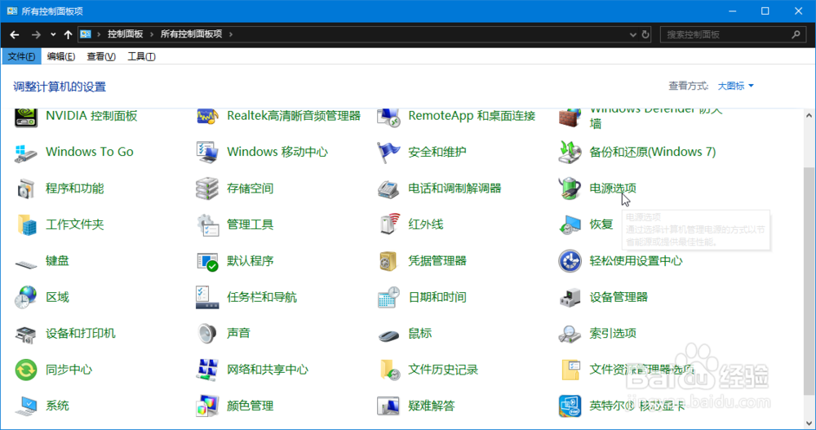Open the 鼠标 icon
The image size is (816, 430).
388,335
